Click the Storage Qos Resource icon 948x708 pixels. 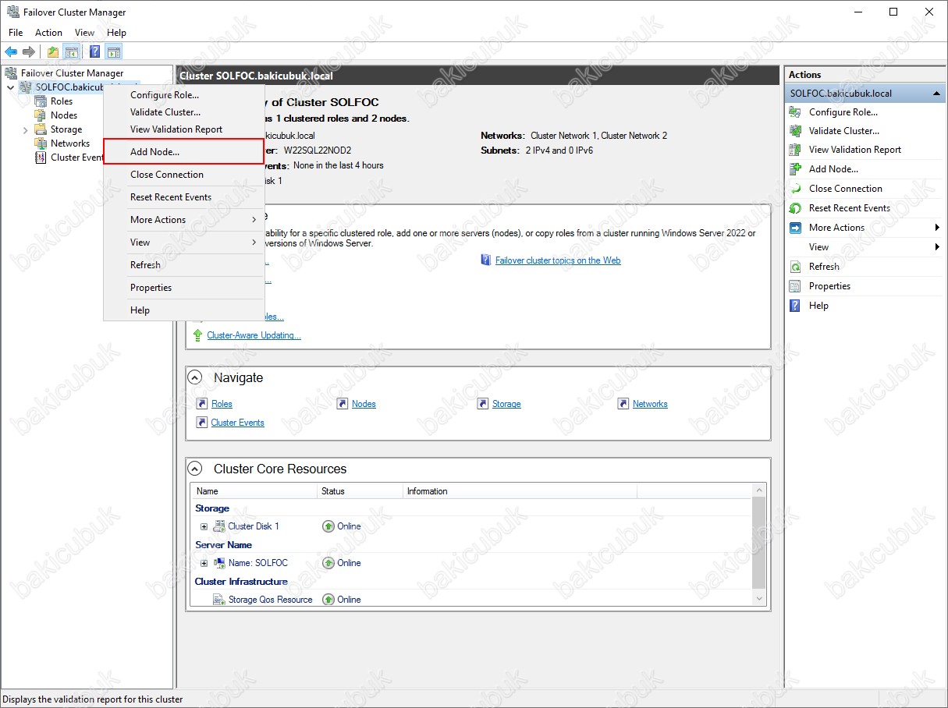pyautogui.click(x=219, y=600)
